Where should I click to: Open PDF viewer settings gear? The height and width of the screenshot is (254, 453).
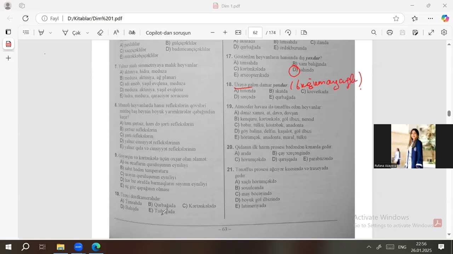[x=444, y=32]
